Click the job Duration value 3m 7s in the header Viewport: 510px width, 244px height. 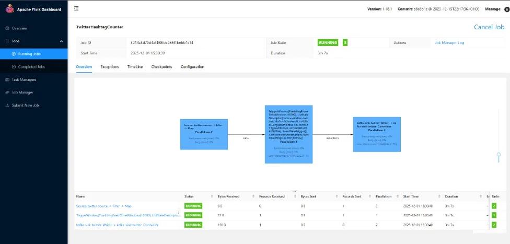pyautogui.click(x=322, y=53)
